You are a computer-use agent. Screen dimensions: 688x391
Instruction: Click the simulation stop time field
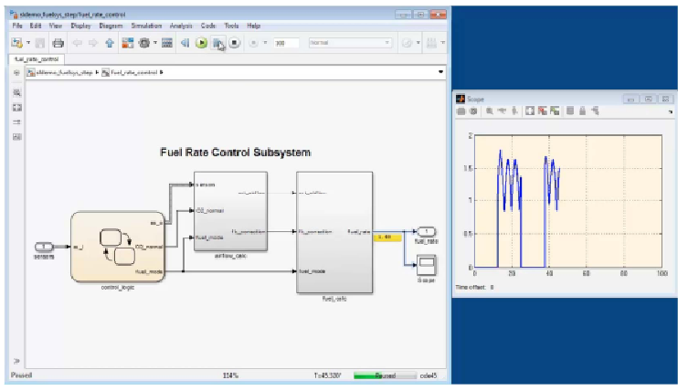point(286,43)
